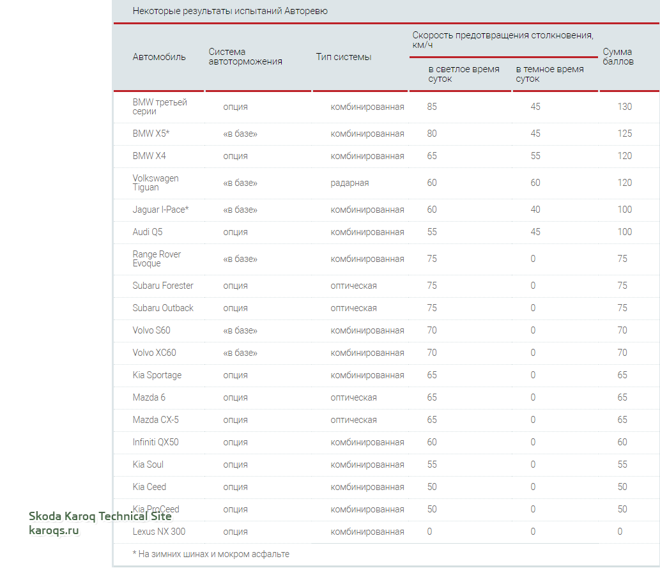Click the 'Volvo XC60' car name
The image size is (660, 568).
154,353
